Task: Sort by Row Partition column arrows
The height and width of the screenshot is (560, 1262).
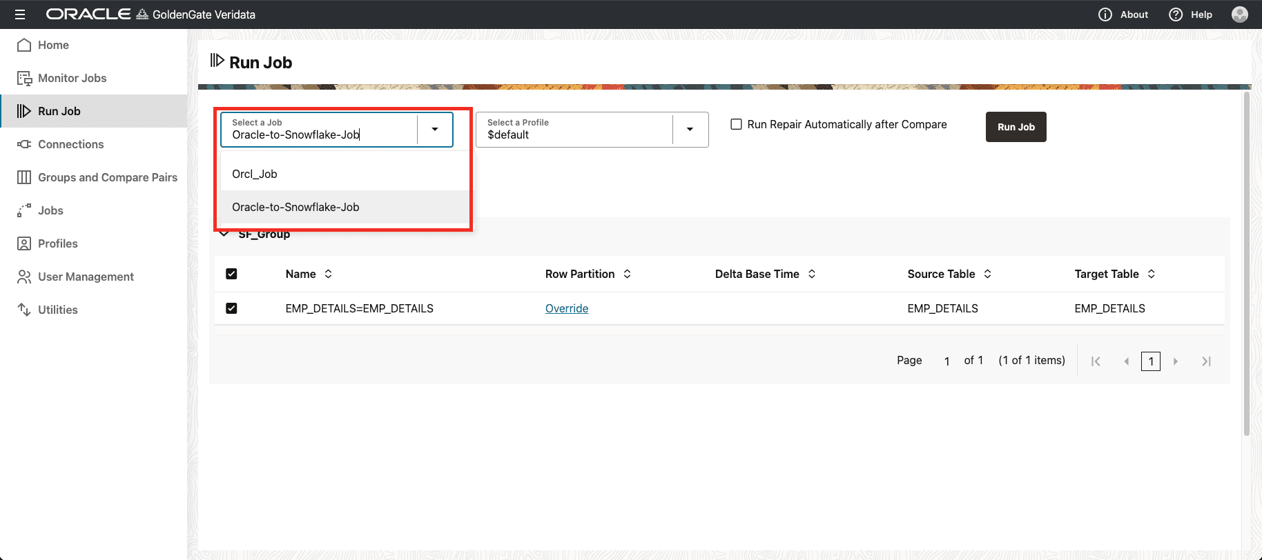Action: pos(628,274)
